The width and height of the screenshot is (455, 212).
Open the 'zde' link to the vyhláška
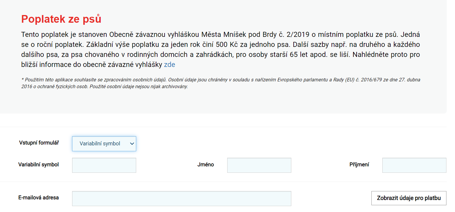click(x=170, y=65)
